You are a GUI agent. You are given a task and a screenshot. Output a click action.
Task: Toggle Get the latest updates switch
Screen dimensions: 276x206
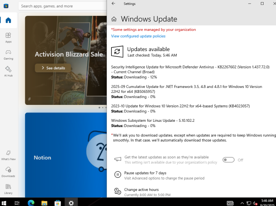(x=228, y=160)
